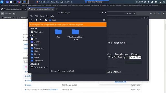Screen dimensions: 166x93
Task: Open Trash in Places sidebar
Action: click(35, 45)
